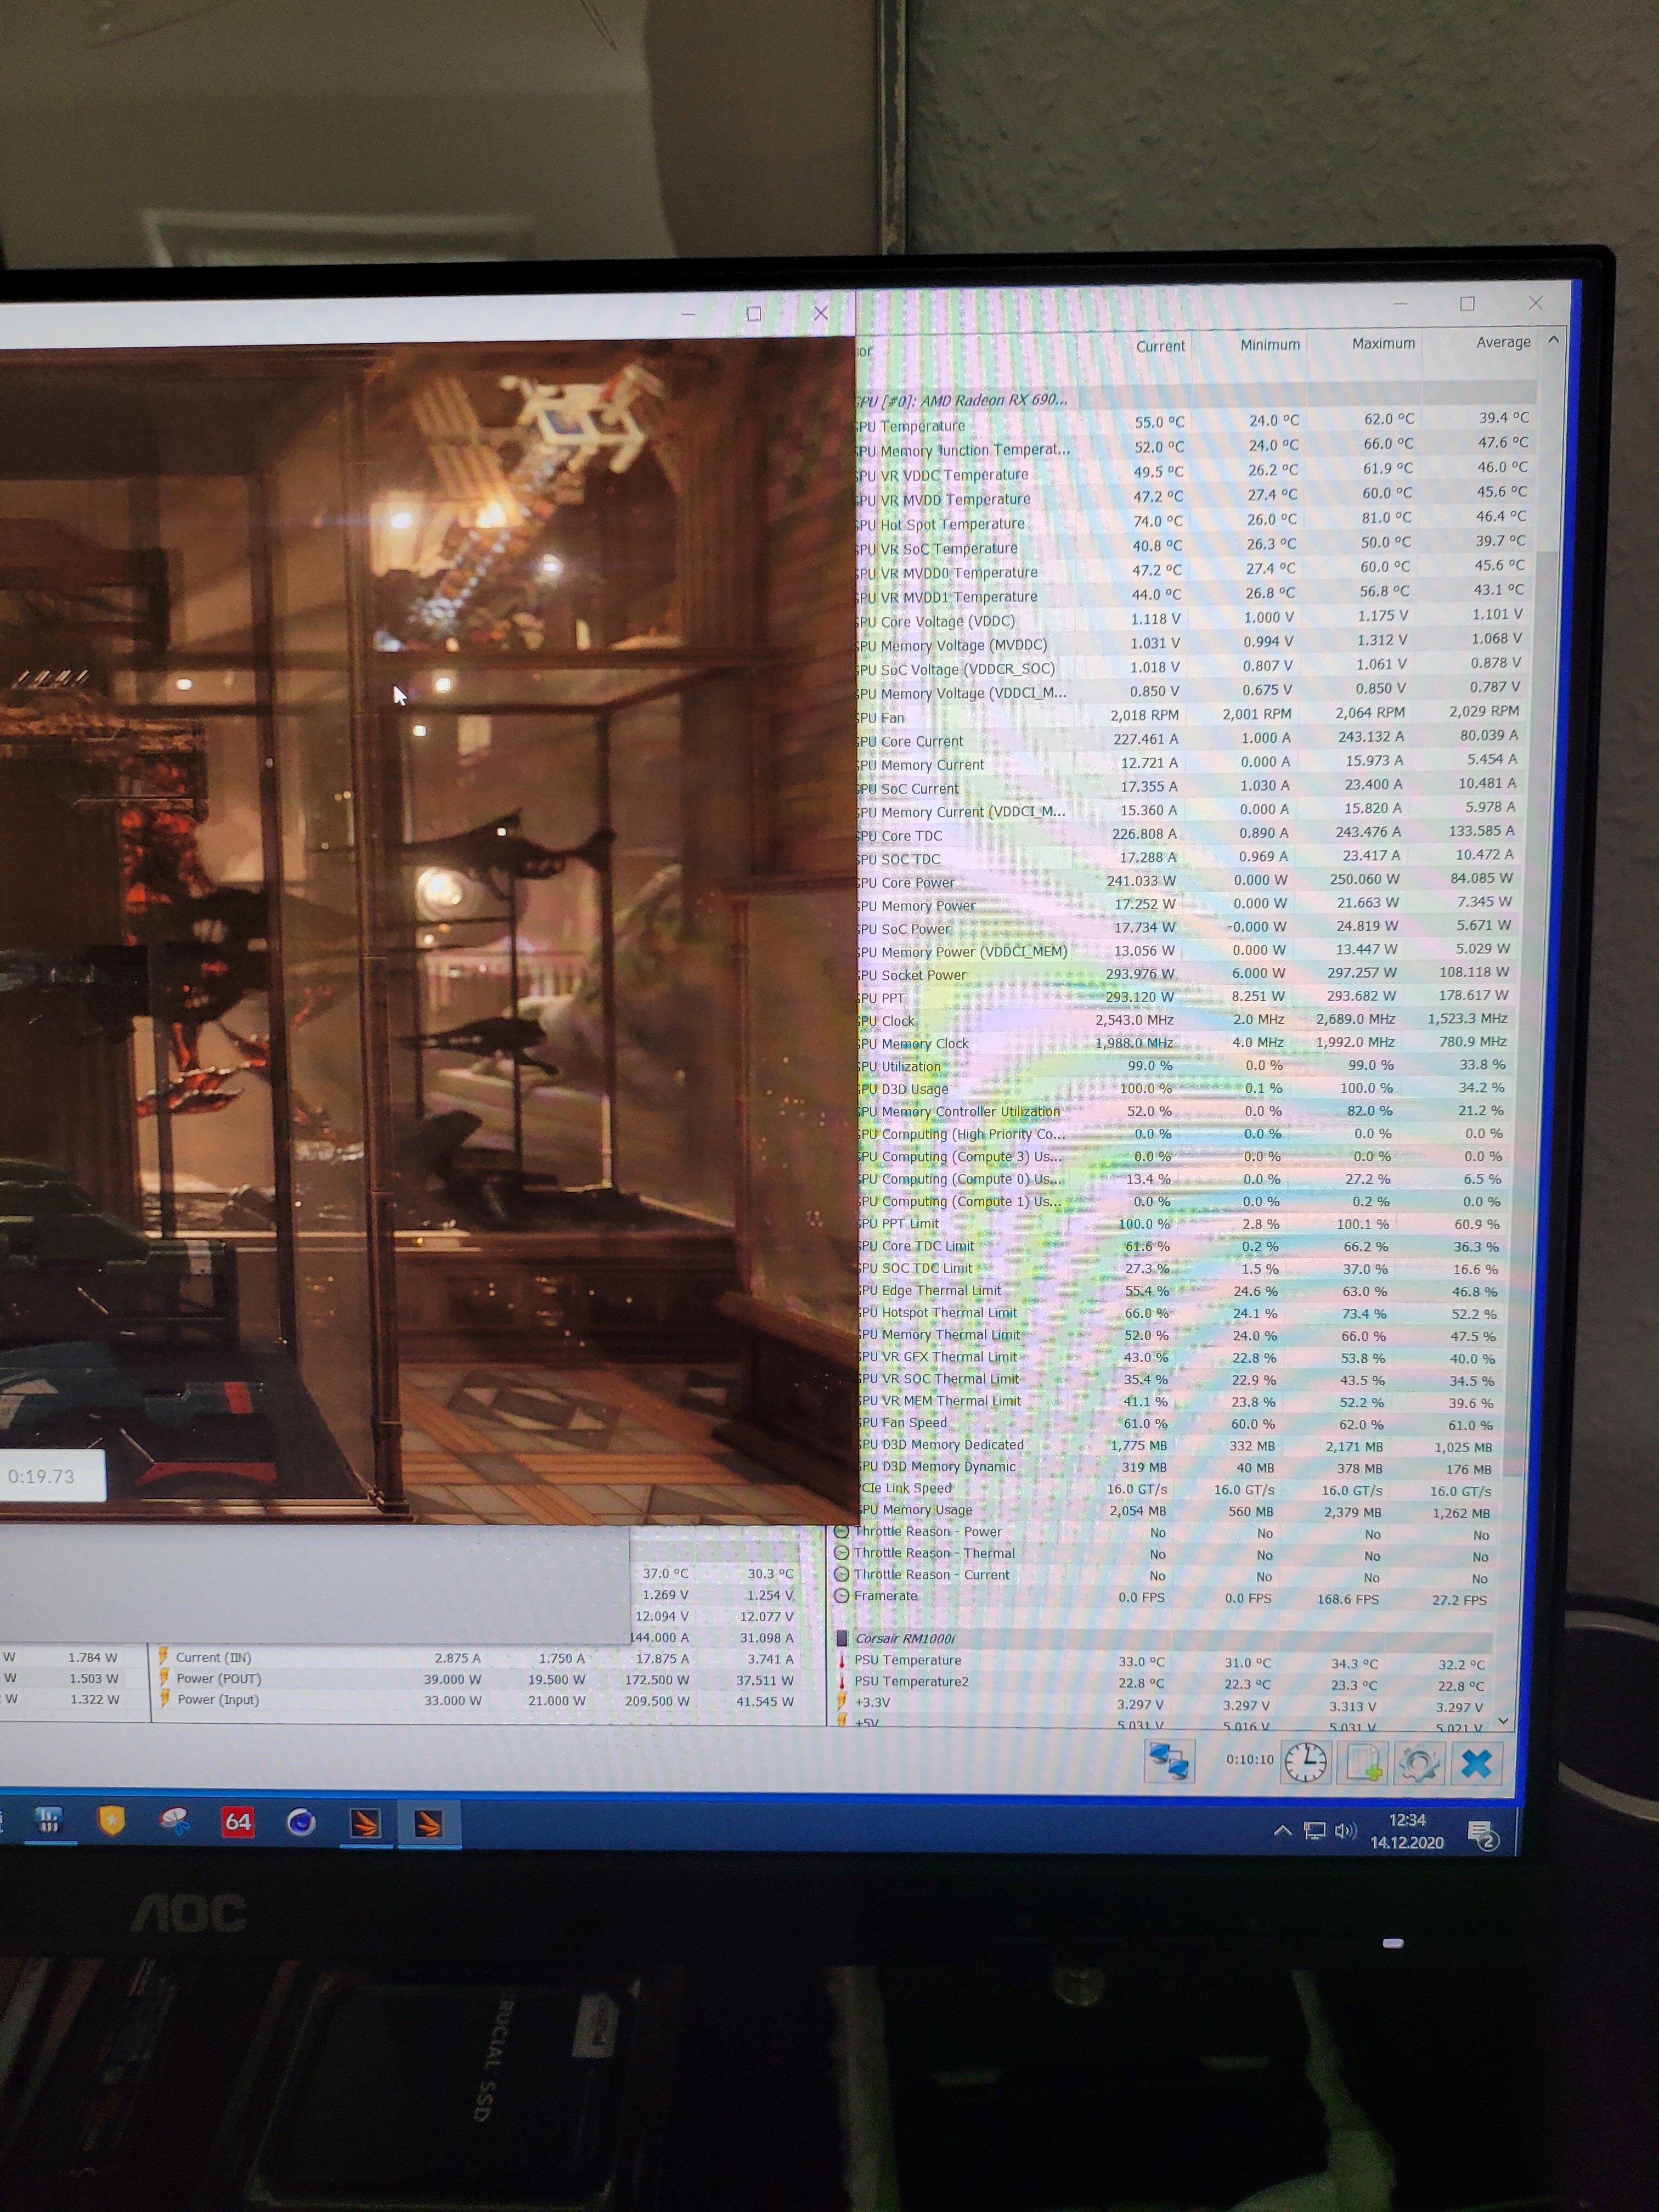Click the Corsair RM1000i device icon
The width and height of the screenshot is (1659, 2212).
[842, 1638]
